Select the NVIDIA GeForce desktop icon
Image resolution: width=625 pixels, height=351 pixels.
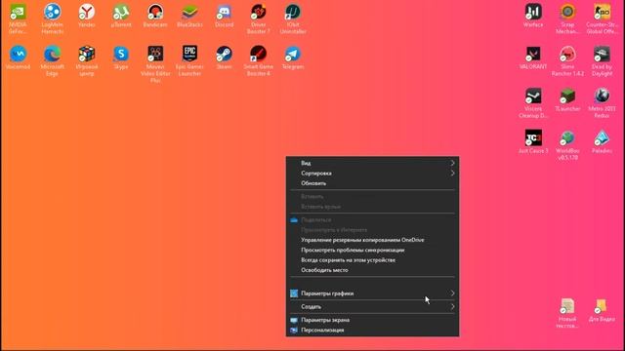pyautogui.click(x=18, y=13)
